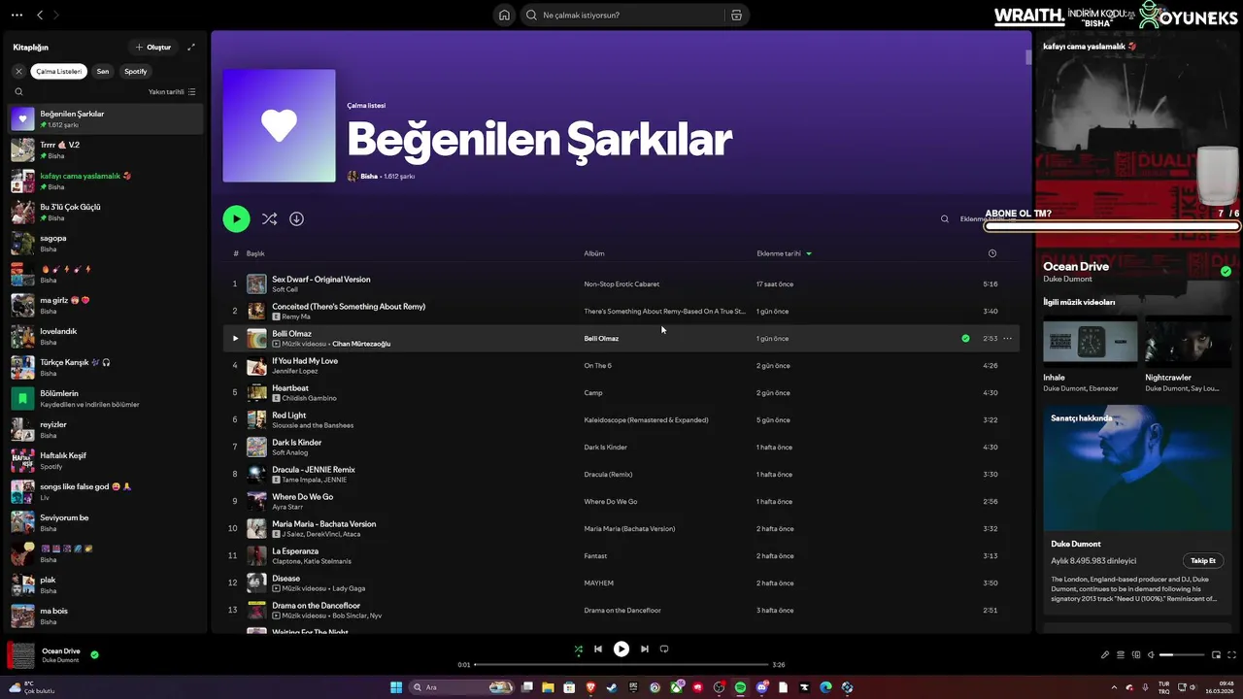Open Steam from the taskbar
The width and height of the screenshot is (1243, 699).
(612, 687)
